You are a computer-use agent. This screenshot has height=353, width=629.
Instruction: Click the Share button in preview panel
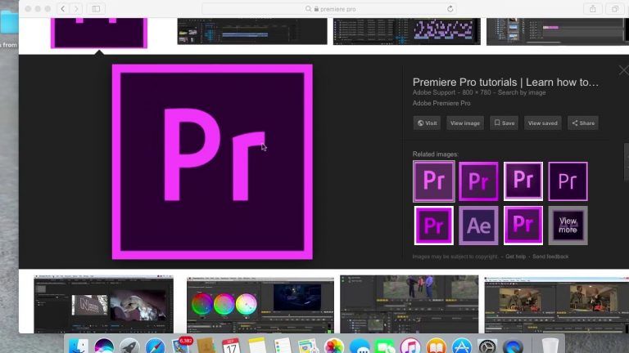(583, 123)
